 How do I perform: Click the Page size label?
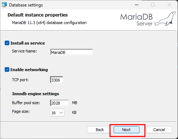point(21,112)
